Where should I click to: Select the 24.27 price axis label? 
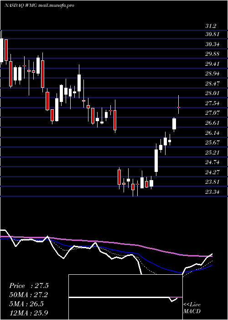click(x=212, y=172)
